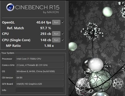Select the GFX Board 'Intel(R) HD Graphics 620' value
Image resolution: width=125 pixels, height=96 pixels.
click(x=40, y=84)
